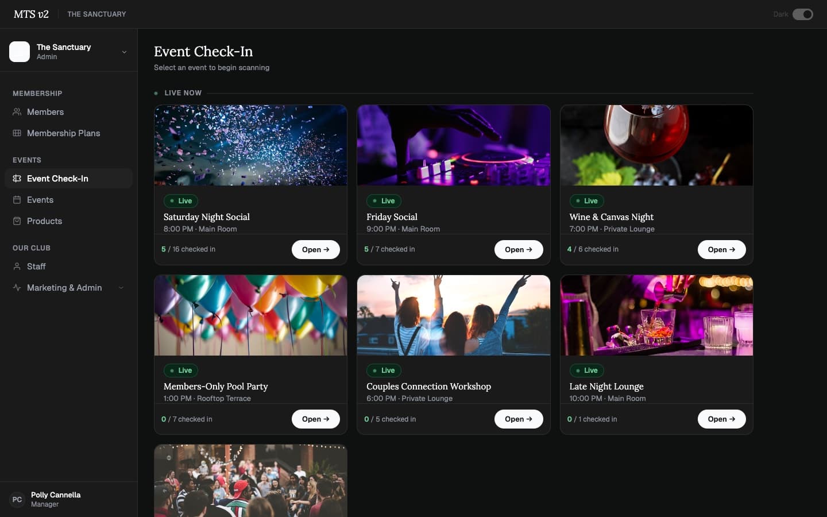
Task: Open Products in sidebar
Action: [x=69, y=221]
